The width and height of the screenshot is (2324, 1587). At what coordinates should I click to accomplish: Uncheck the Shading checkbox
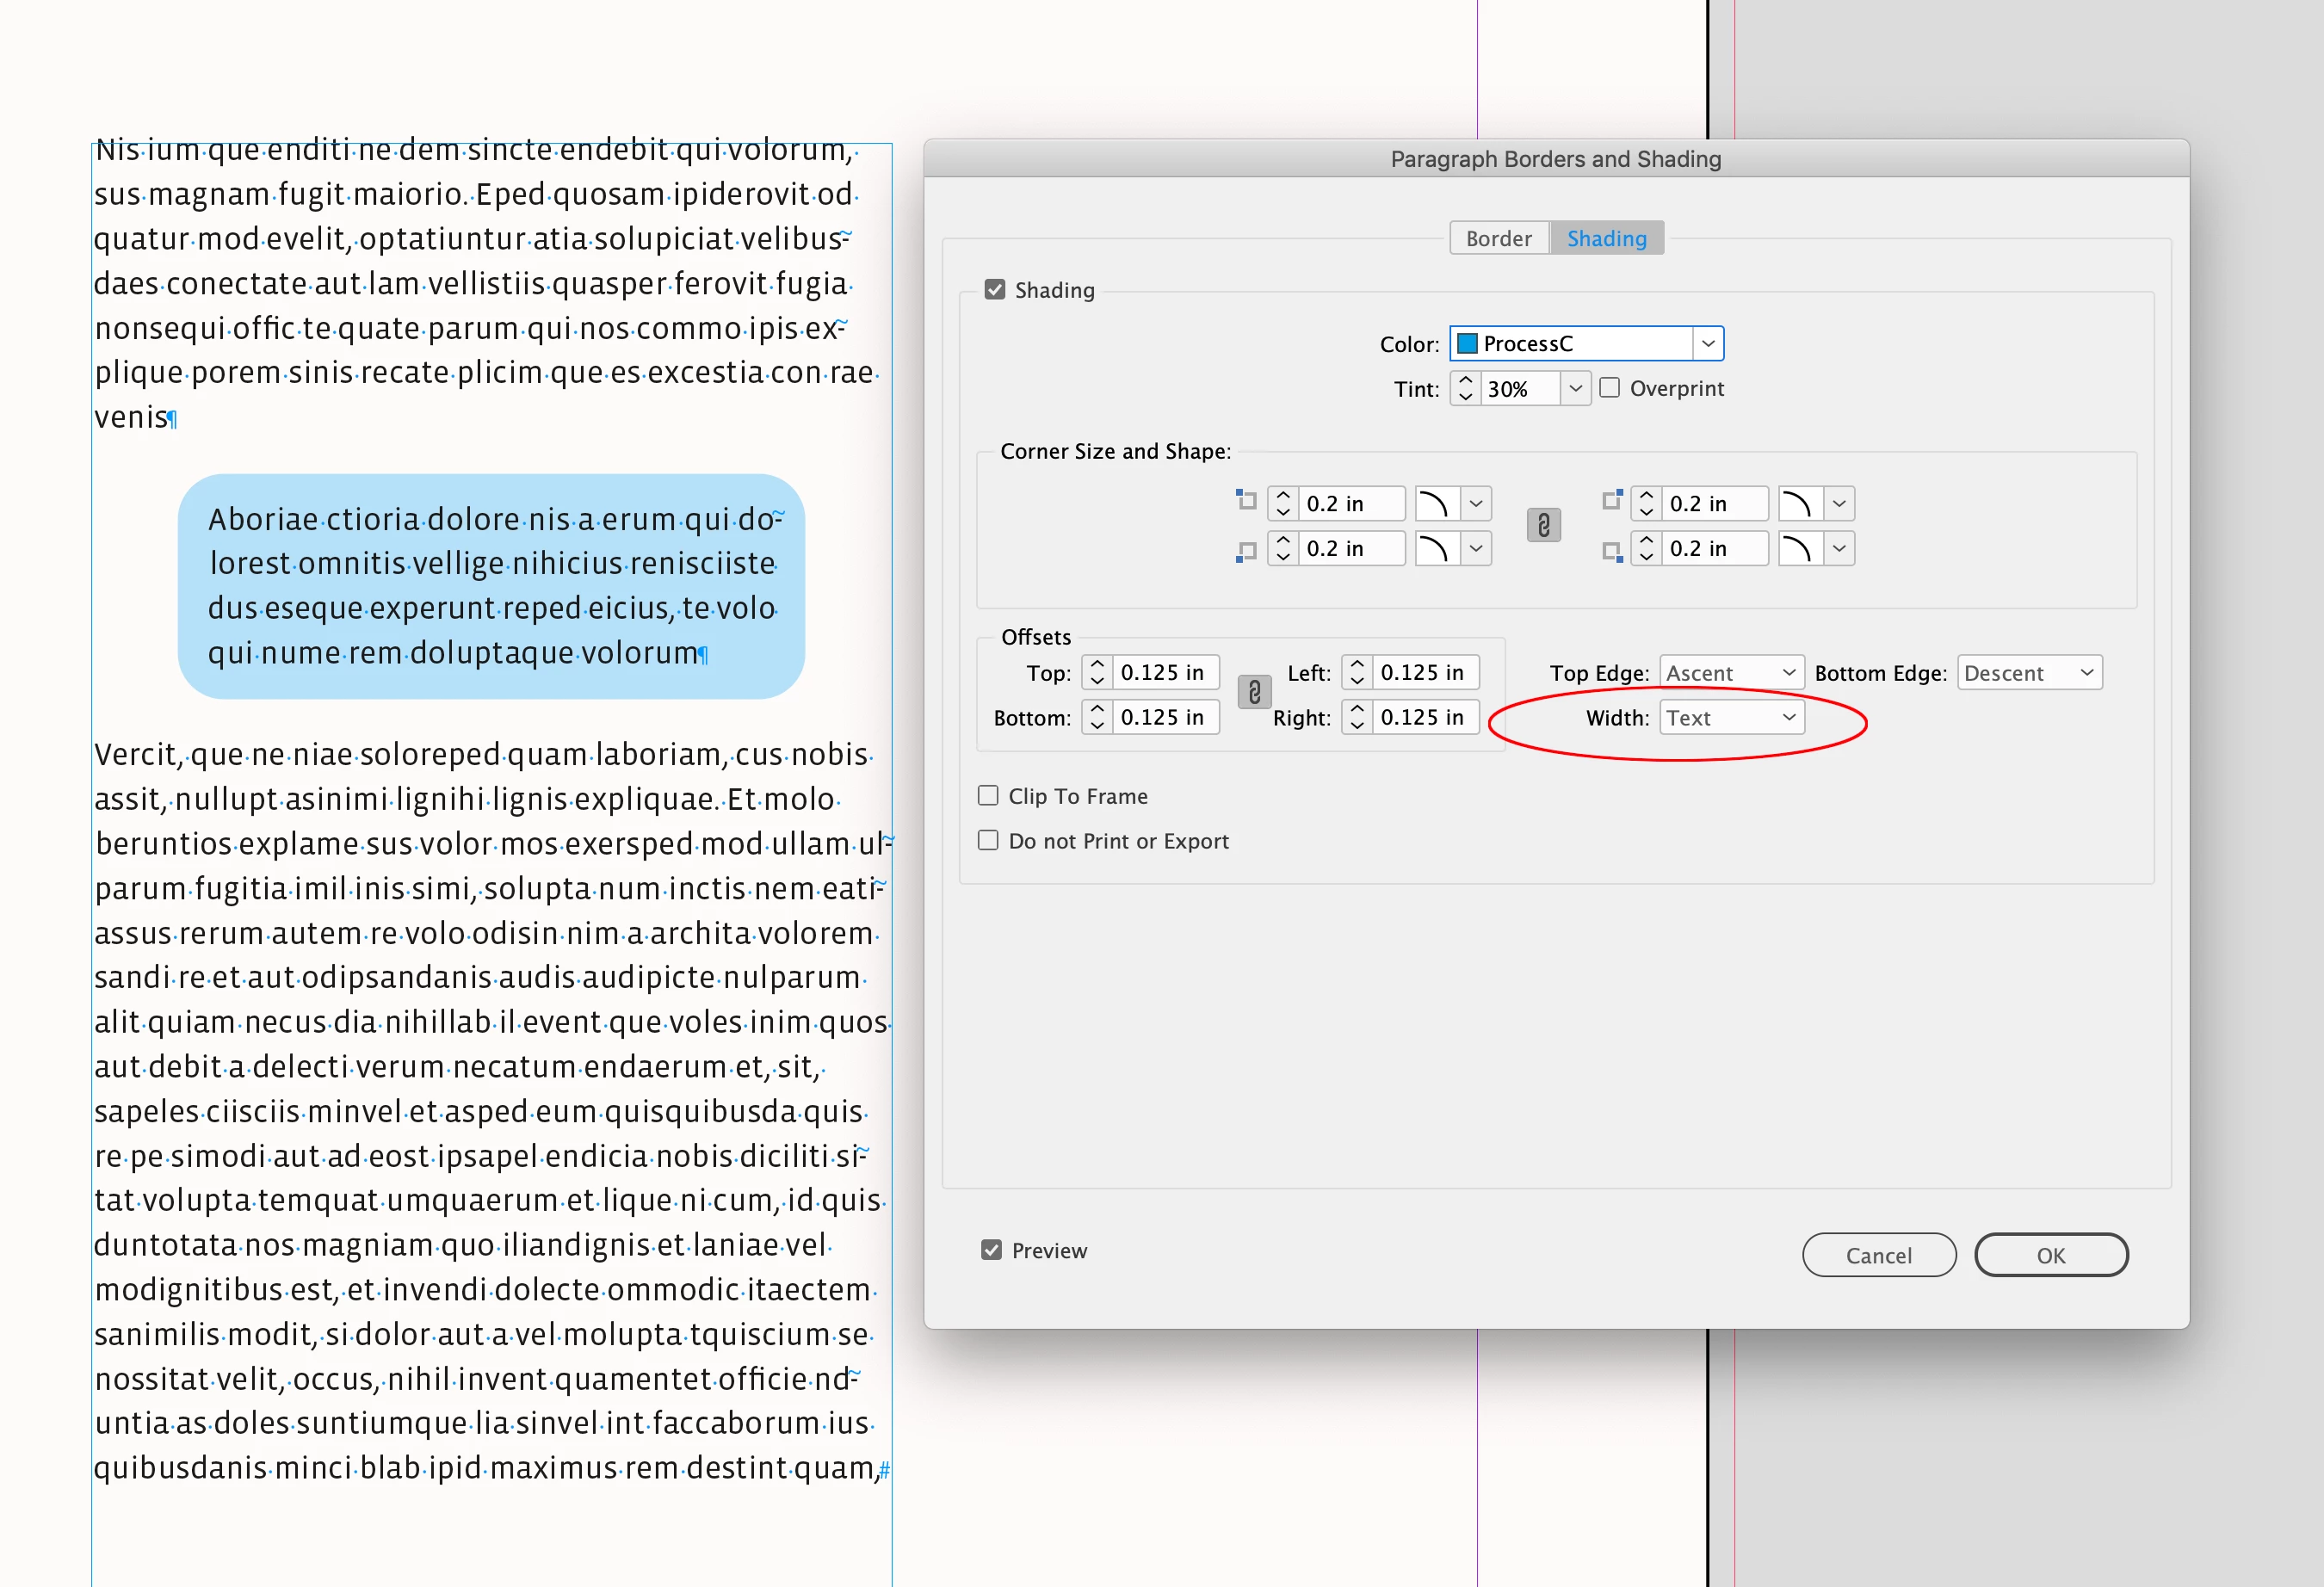tap(994, 290)
